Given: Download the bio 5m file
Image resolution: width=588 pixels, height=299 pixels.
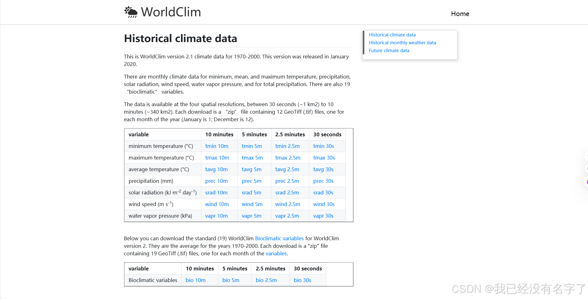Looking at the screenshot, I should pos(231,280).
